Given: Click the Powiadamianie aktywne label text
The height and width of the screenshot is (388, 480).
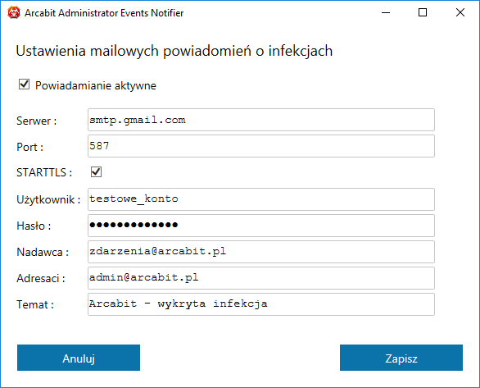Looking at the screenshot, I should [96, 85].
